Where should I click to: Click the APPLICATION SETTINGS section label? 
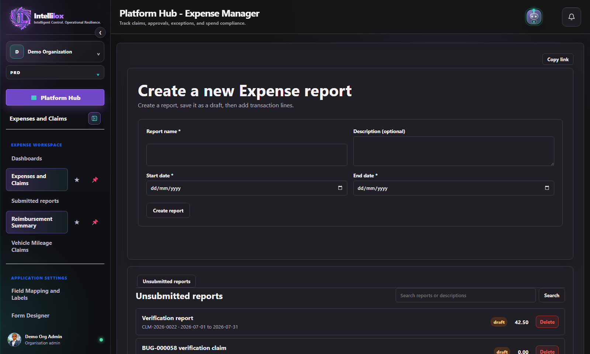pyautogui.click(x=39, y=278)
